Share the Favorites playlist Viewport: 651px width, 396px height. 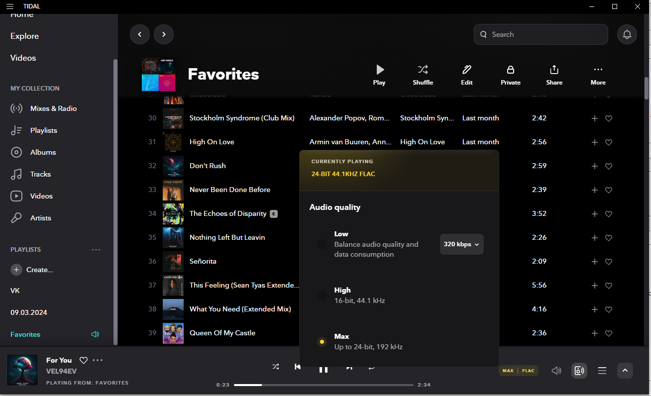pos(554,75)
